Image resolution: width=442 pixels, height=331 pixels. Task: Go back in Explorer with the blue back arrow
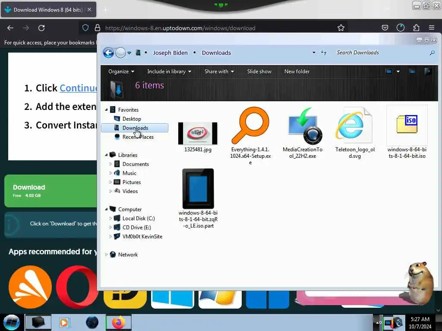tap(108, 53)
